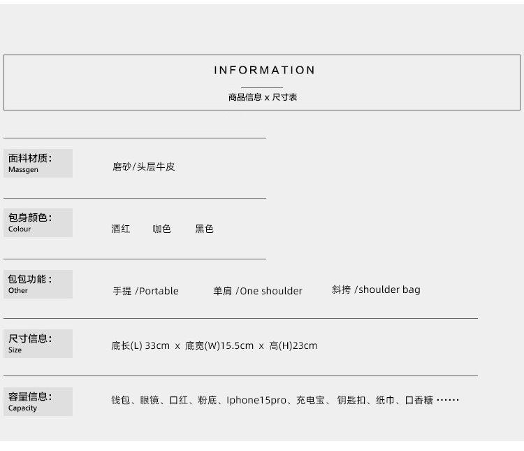Click 钱包 in the capacity list
Screen dimensions: 524x451
121,400
